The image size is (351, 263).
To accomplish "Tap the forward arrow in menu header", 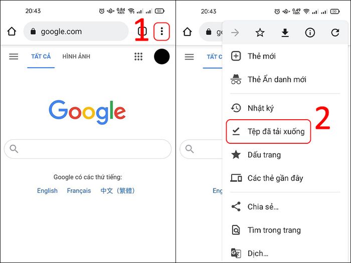I will tap(235, 33).
